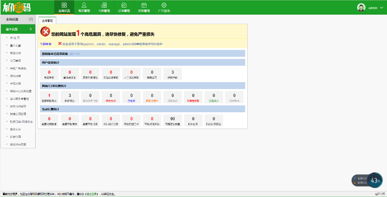Open the red 等待发货 order card
The image size is (387, 197).
click(111, 97)
